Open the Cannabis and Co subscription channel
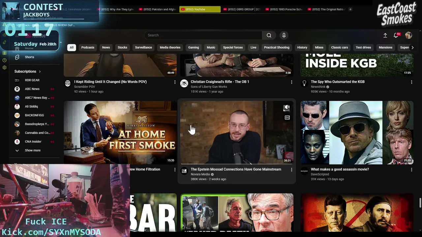 click(37, 133)
